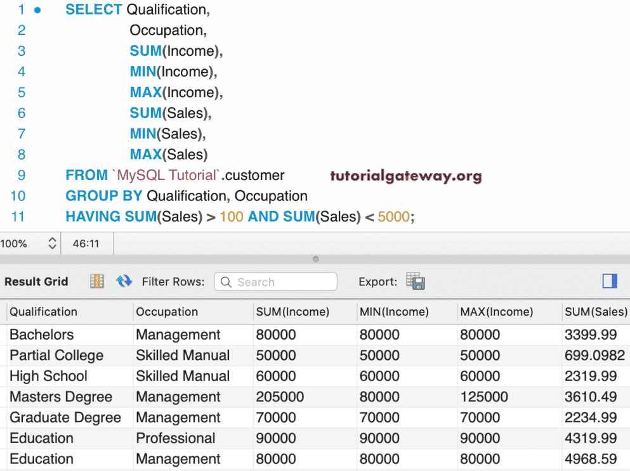
Task: Click the Result Grid panel label
Action: [x=36, y=281]
